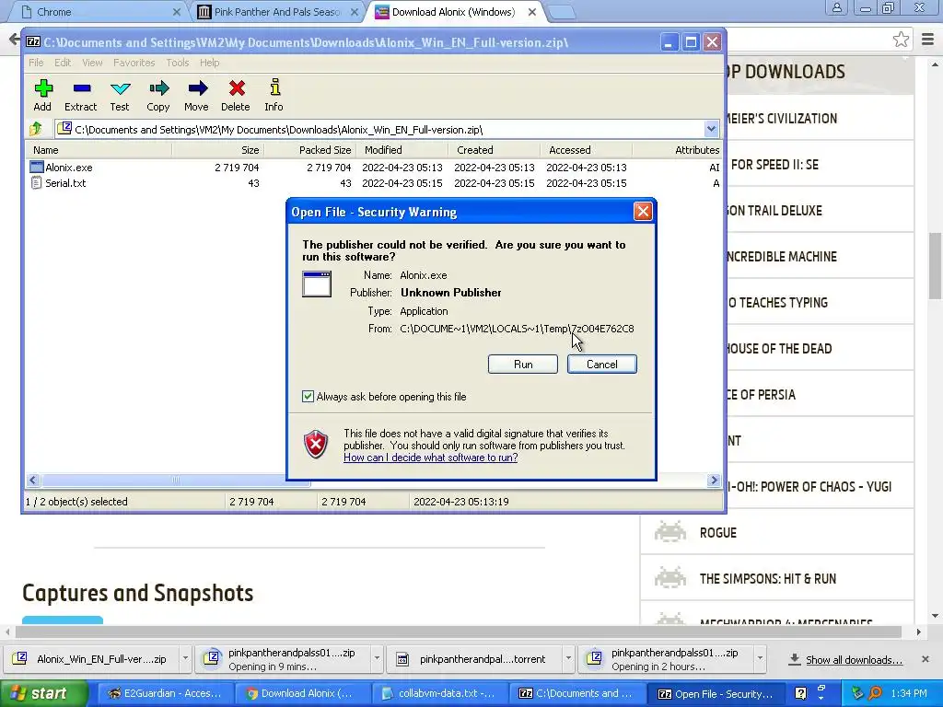
Task: Open the ROGUE game link
Action: point(718,533)
